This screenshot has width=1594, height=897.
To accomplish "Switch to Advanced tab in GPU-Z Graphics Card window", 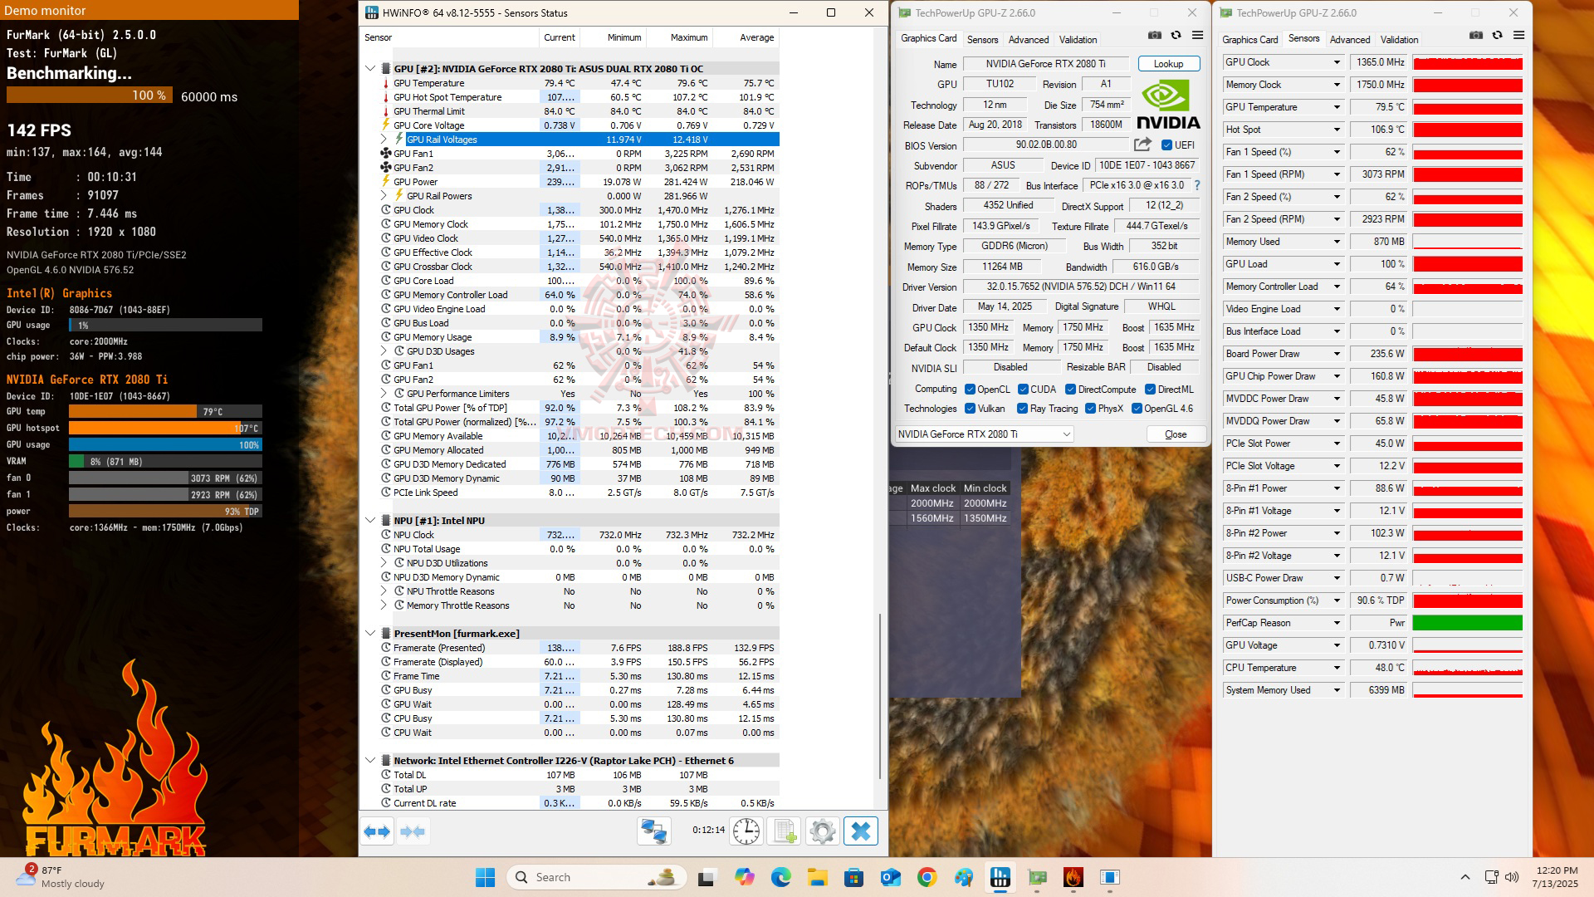I will coord(1028,40).
